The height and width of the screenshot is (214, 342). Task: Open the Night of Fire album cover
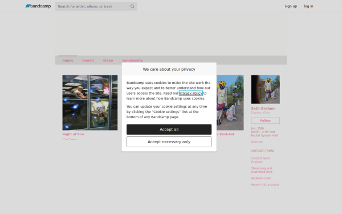click(x=90, y=103)
